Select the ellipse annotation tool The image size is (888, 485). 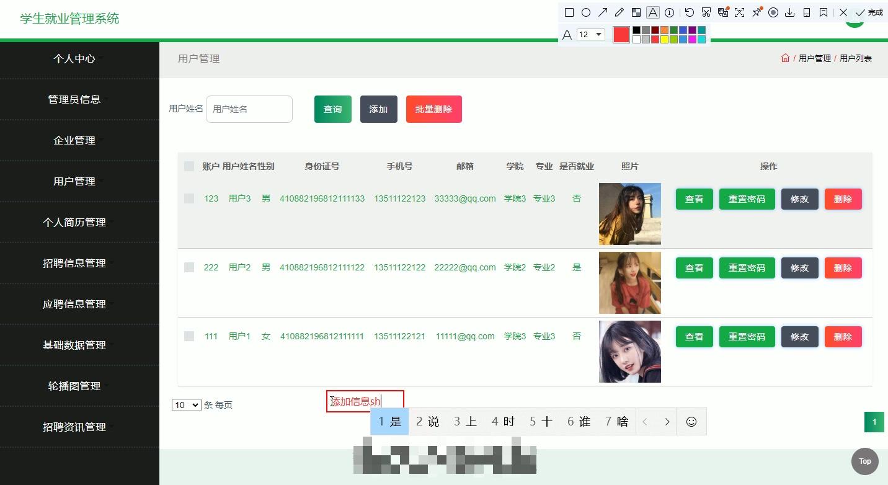(585, 12)
